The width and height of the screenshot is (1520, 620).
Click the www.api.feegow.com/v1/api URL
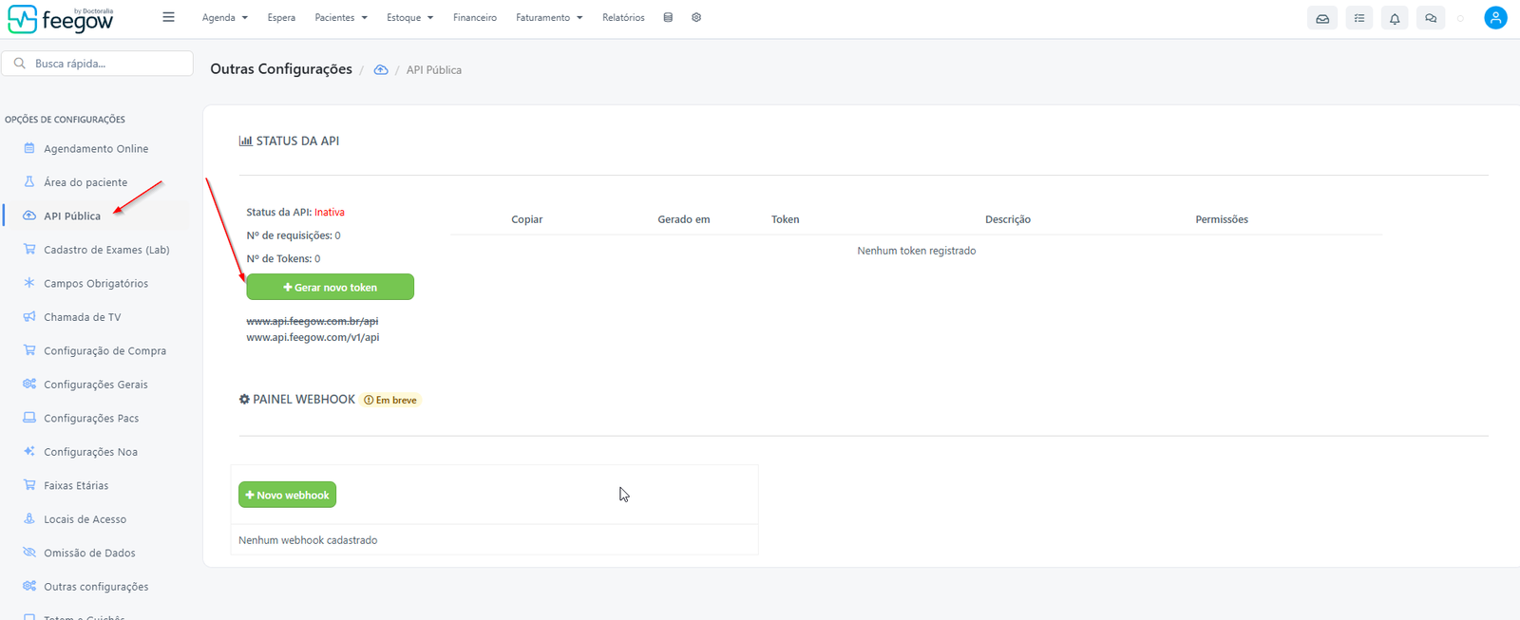pos(313,337)
